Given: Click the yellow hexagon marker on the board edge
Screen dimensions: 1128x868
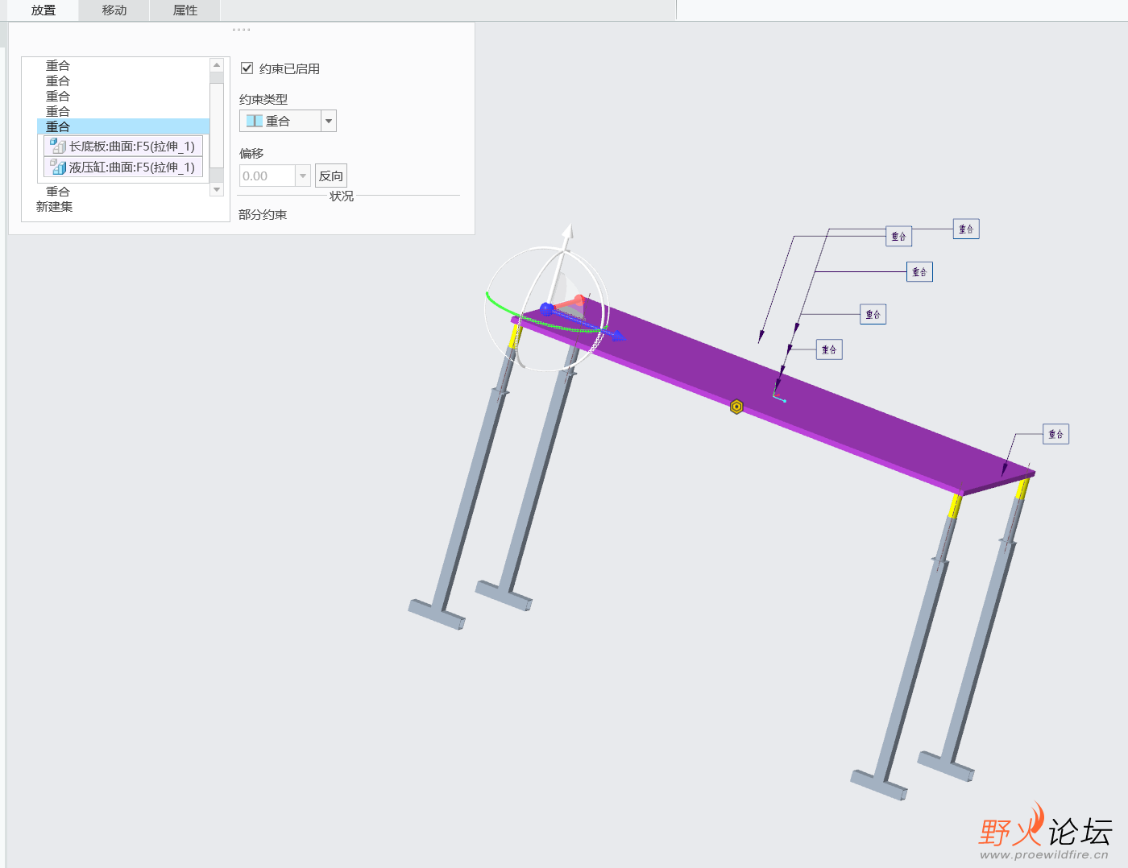Looking at the screenshot, I should 736,407.
